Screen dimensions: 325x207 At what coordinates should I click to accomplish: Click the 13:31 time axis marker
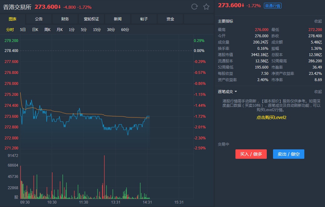[x=116, y=202]
